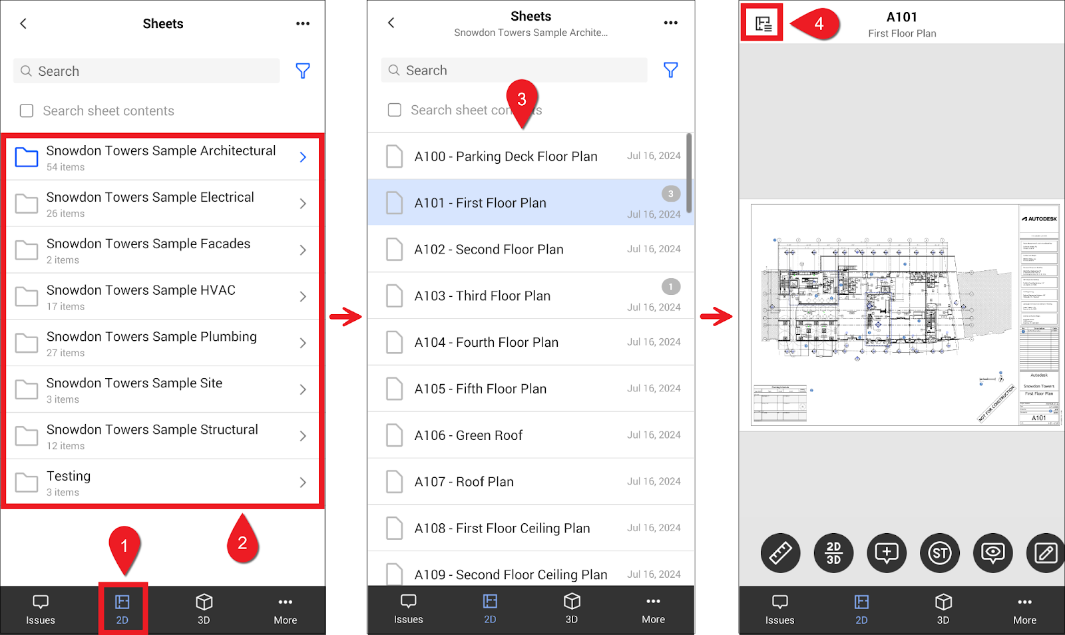Expand the Testing folder chevron
Image resolution: width=1065 pixels, height=635 pixels.
coord(303,483)
